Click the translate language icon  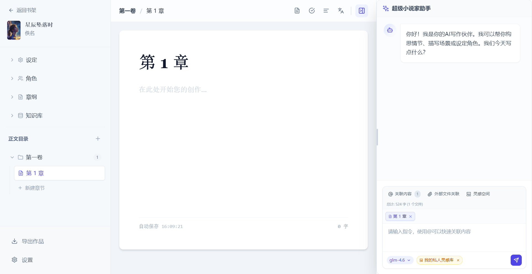click(x=341, y=11)
